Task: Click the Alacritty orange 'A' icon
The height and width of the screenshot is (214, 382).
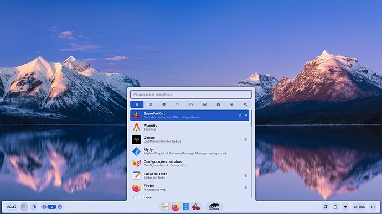Action: [136, 127]
